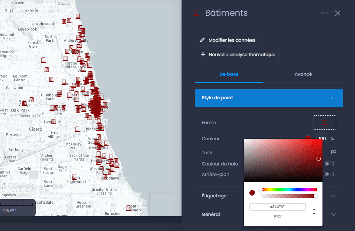Open the three-dots options menu for Bâtiments
This screenshot has width=355, height=231.
point(325,13)
